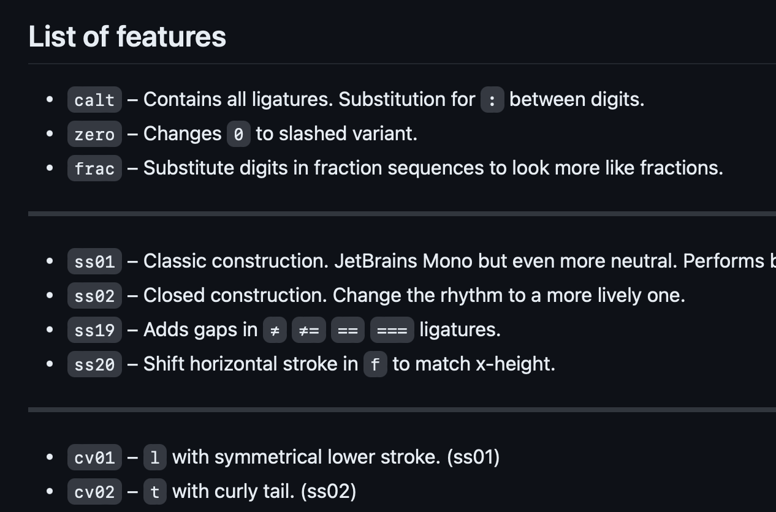Click the ≠ ligature code badge
The height and width of the screenshot is (512, 776).
[x=275, y=330]
